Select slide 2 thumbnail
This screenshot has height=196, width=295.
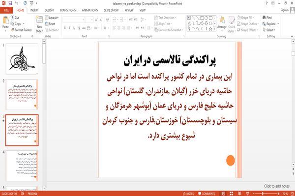pyautogui.click(x=22, y=94)
